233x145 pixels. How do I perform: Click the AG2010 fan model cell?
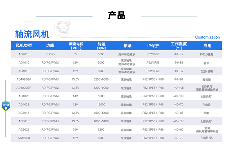pos(24,54)
